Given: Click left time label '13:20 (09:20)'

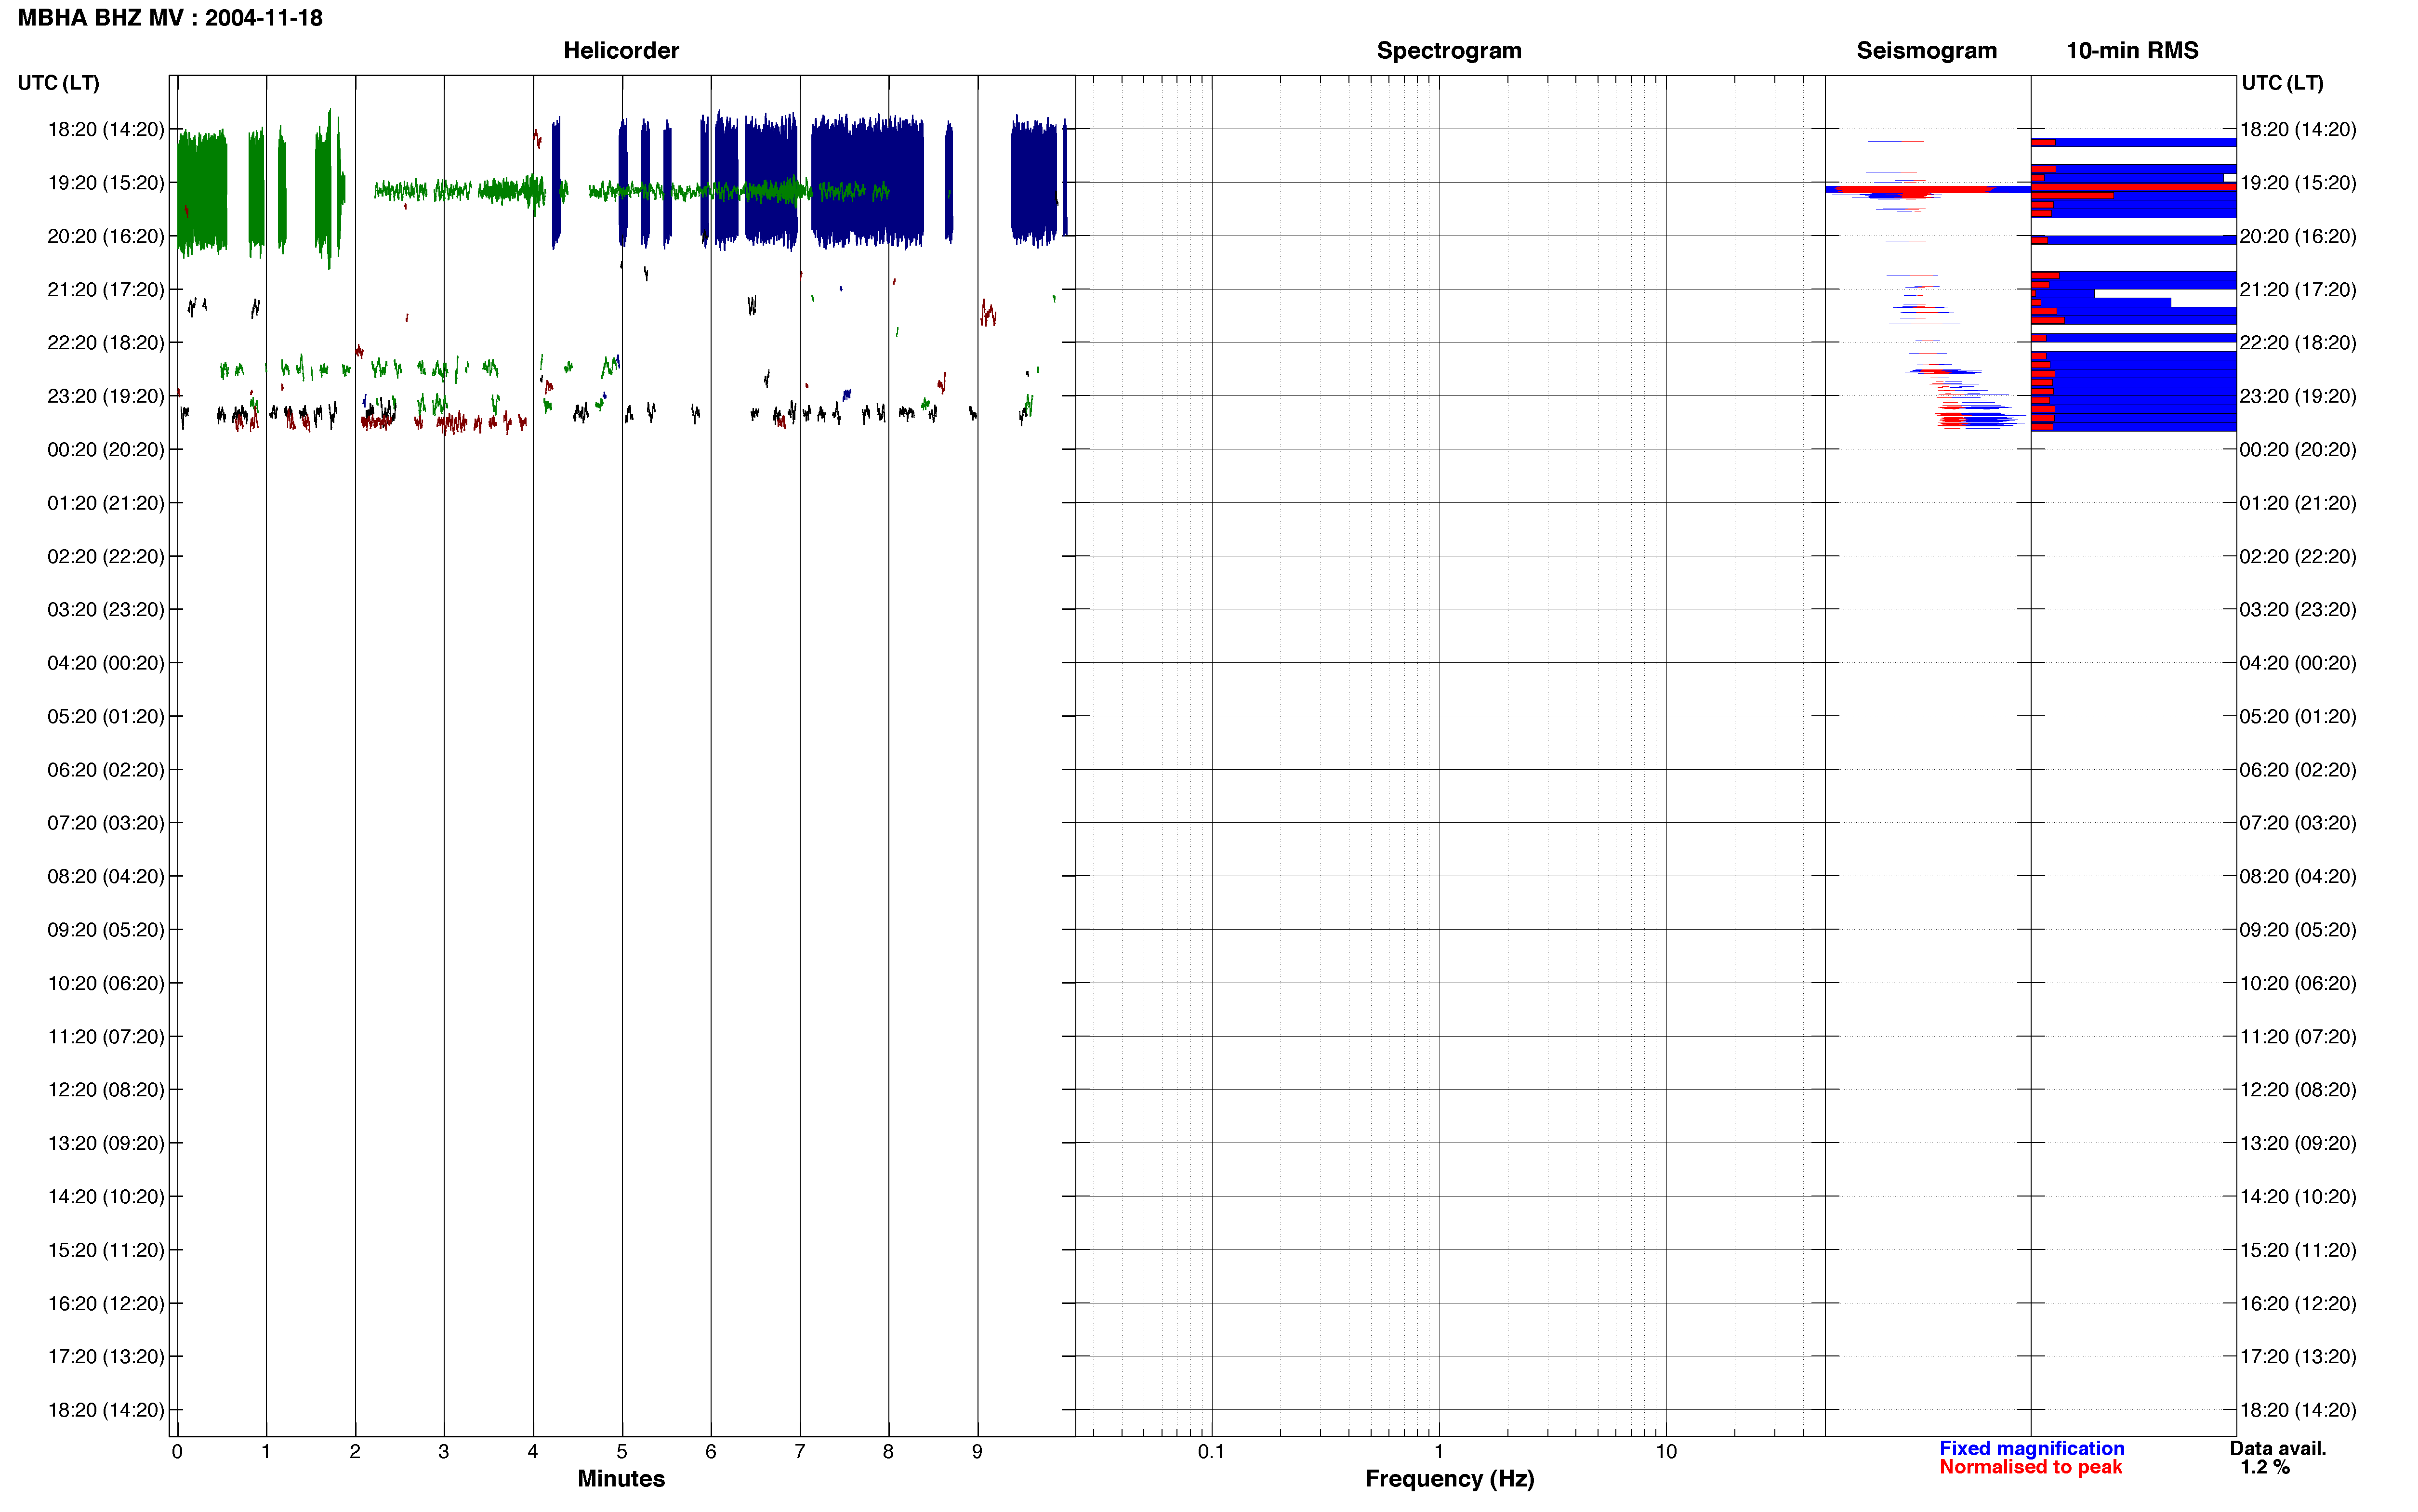Looking at the screenshot, I should (106, 1143).
